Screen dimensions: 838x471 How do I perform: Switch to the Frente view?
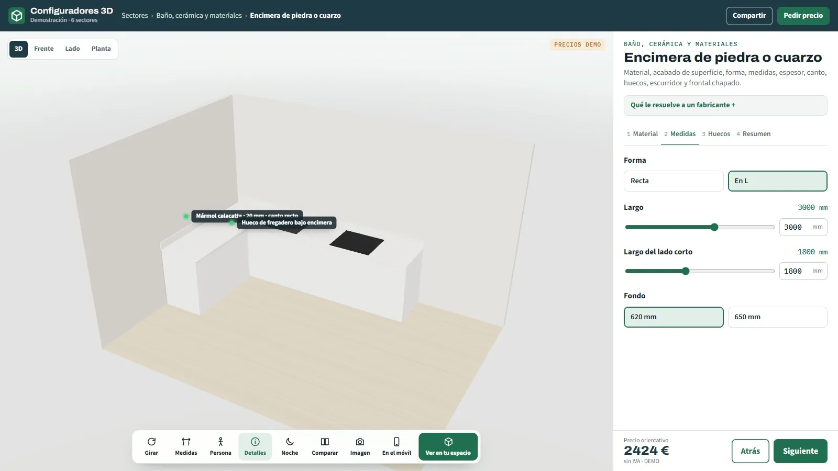point(44,49)
